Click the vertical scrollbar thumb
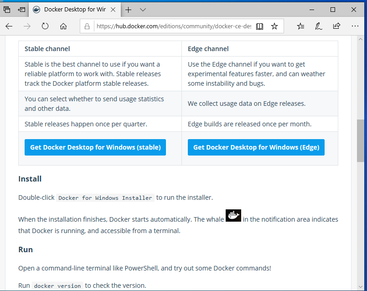This screenshot has width=367, height=291. (361, 140)
